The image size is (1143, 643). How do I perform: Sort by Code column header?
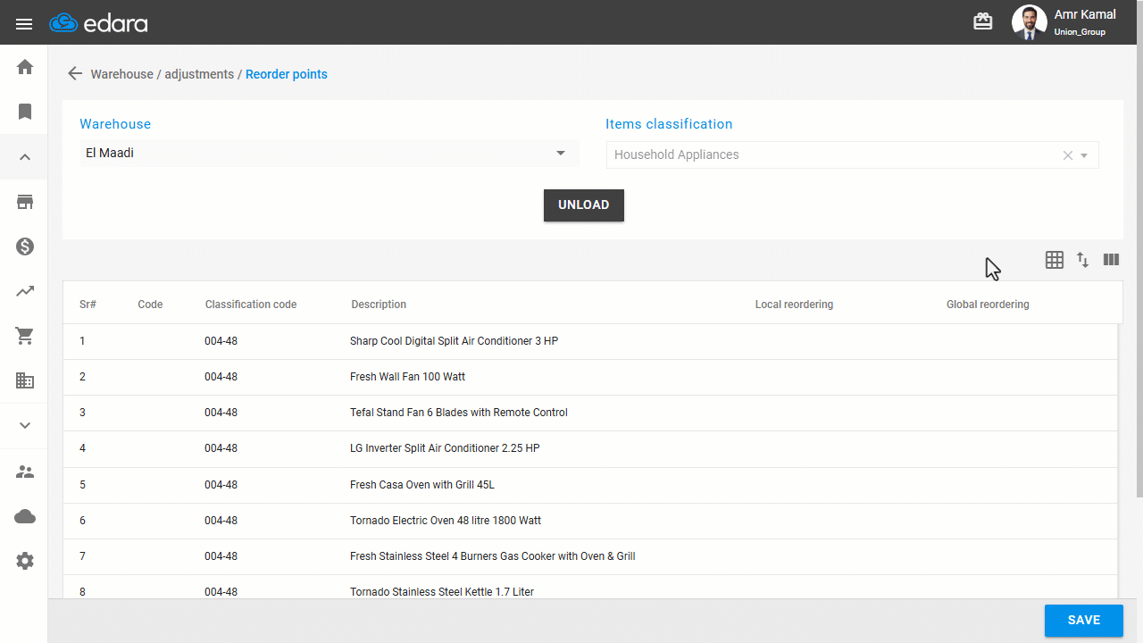coord(150,305)
